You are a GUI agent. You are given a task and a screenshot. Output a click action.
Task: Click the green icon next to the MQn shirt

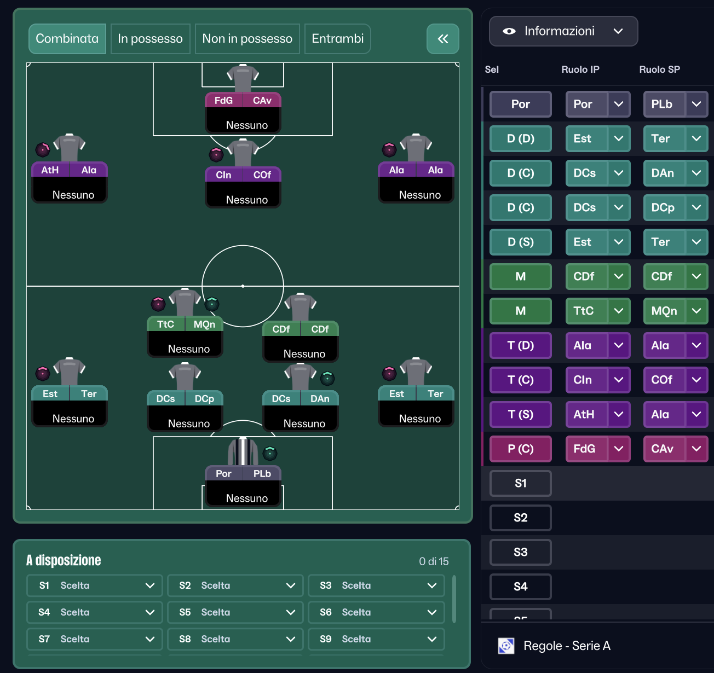(x=212, y=304)
